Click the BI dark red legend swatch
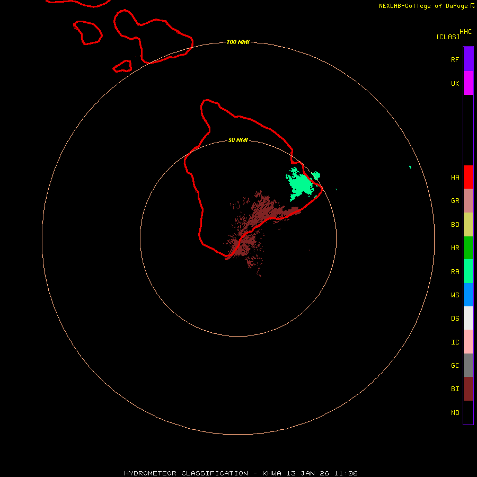 [x=468, y=389]
